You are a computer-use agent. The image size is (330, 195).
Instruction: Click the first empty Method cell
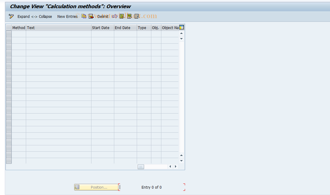pyautogui.click(x=19, y=34)
